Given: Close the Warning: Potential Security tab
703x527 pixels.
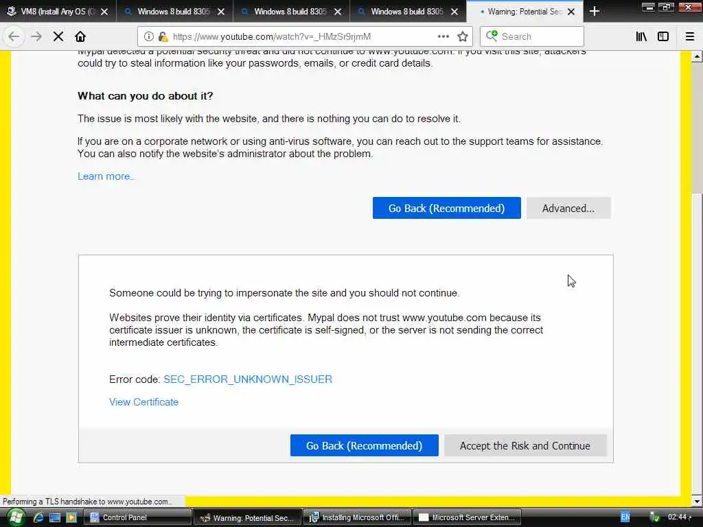Looking at the screenshot, I should (x=571, y=12).
